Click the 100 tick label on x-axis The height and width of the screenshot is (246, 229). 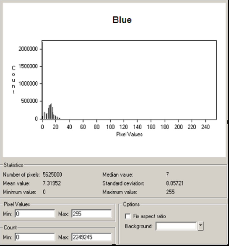[x=110, y=127]
